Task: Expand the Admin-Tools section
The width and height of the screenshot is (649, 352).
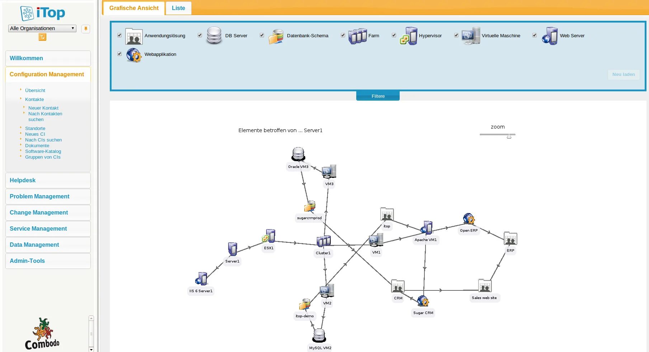Action: [x=48, y=261]
